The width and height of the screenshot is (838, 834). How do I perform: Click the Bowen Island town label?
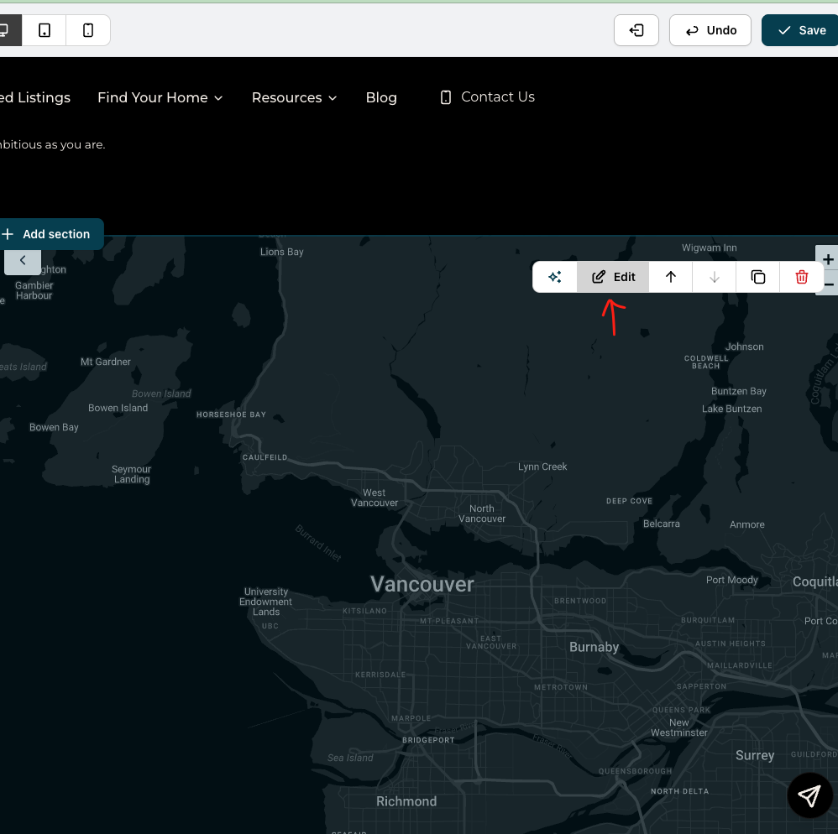click(118, 408)
